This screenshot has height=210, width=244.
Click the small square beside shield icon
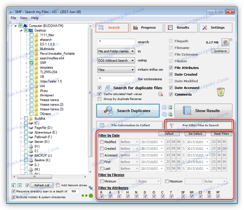pos(231,40)
